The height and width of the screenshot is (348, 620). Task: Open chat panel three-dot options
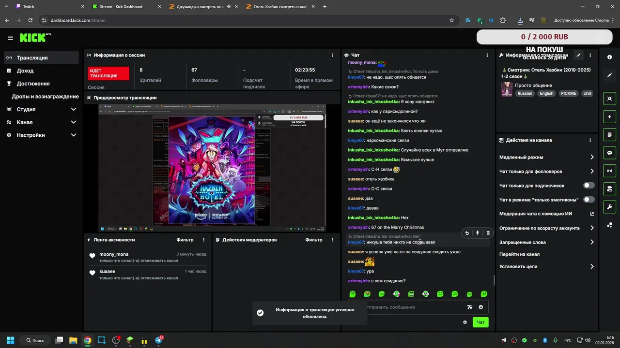click(487, 55)
